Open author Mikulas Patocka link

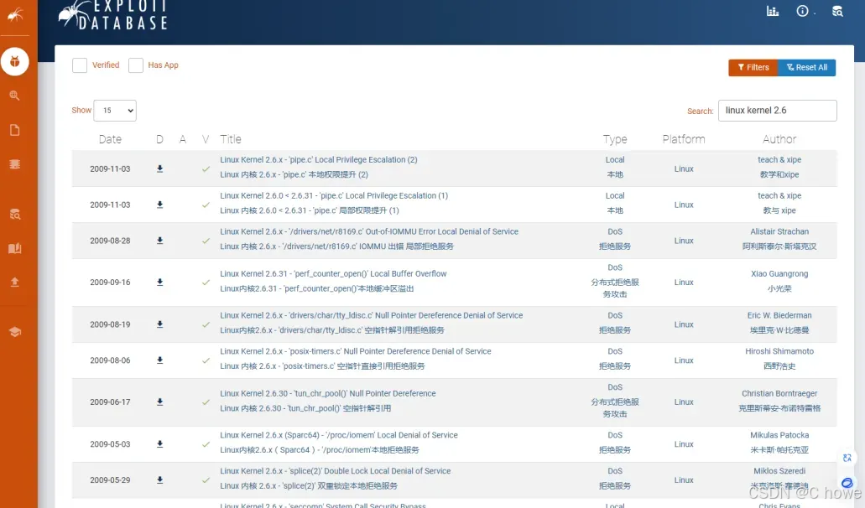coord(779,435)
